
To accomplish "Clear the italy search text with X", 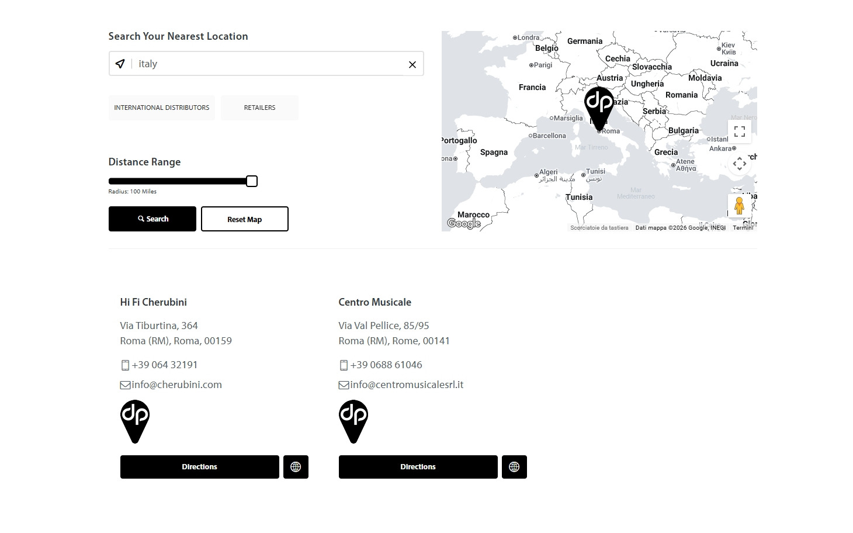I will [412, 64].
